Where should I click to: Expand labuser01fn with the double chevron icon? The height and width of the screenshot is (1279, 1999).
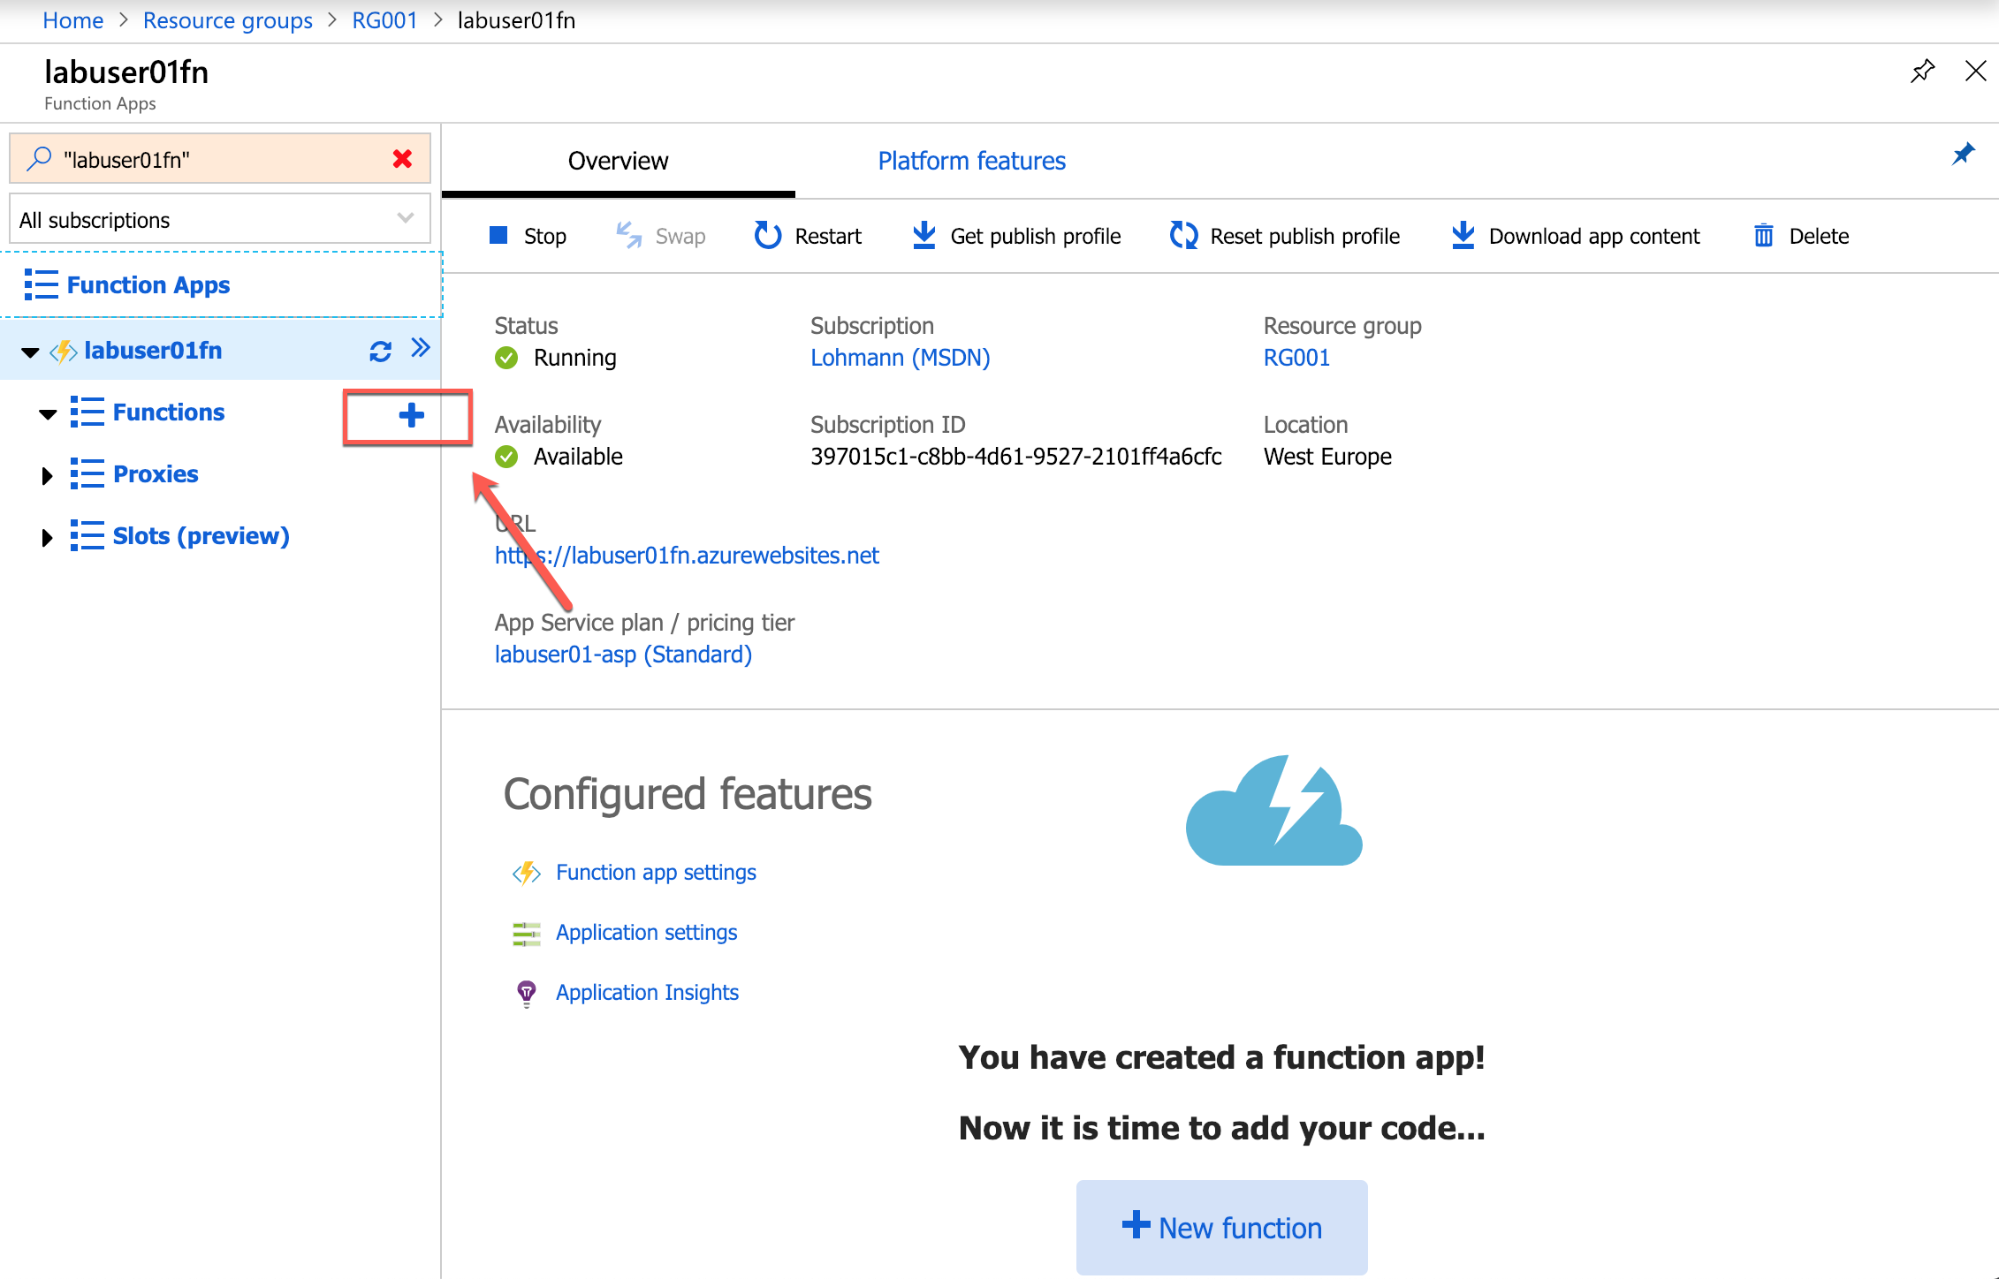click(421, 348)
